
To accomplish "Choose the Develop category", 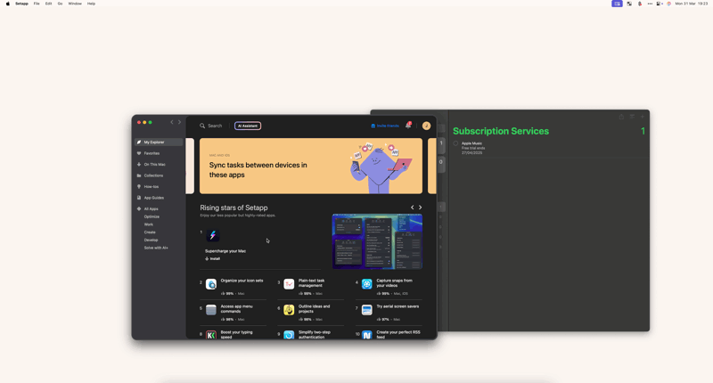I will [151, 240].
